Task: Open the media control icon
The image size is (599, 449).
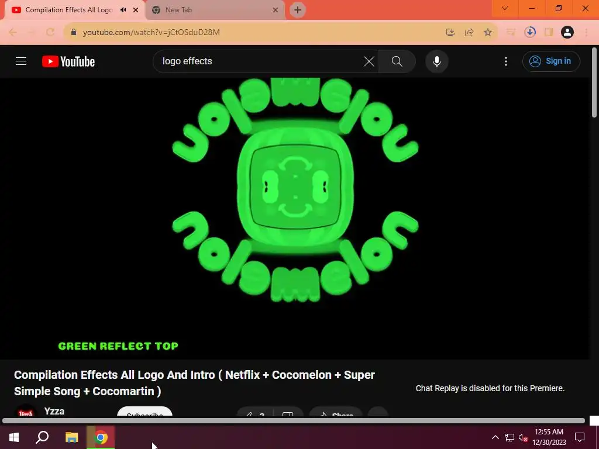Action: (x=511, y=32)
